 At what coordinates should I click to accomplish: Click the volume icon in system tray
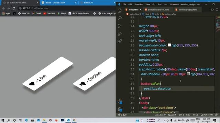click(183, 120)
